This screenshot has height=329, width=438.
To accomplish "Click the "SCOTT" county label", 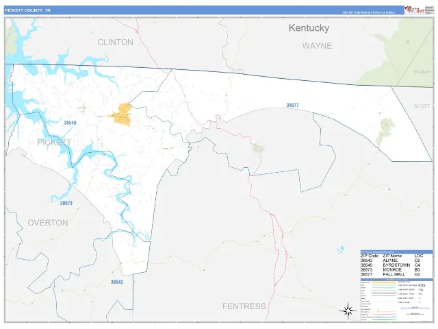I will click(x=422, y=106).
